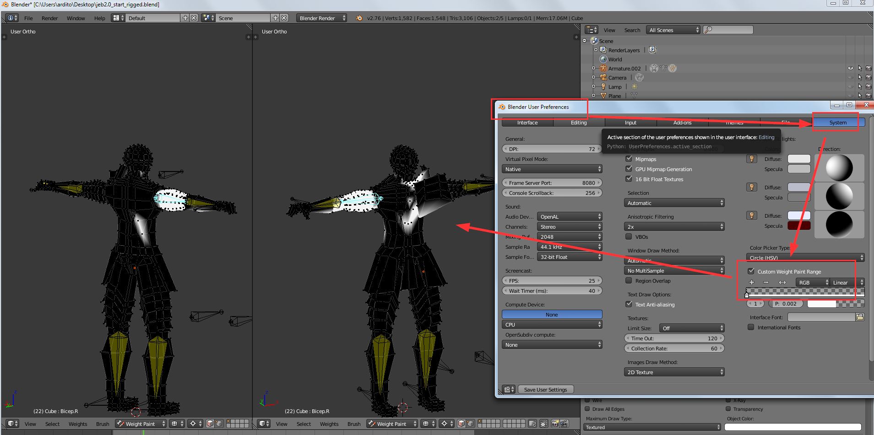Screen dimensions: 874x435
Task: Switch to the Input tab
Action: point(630,123)
